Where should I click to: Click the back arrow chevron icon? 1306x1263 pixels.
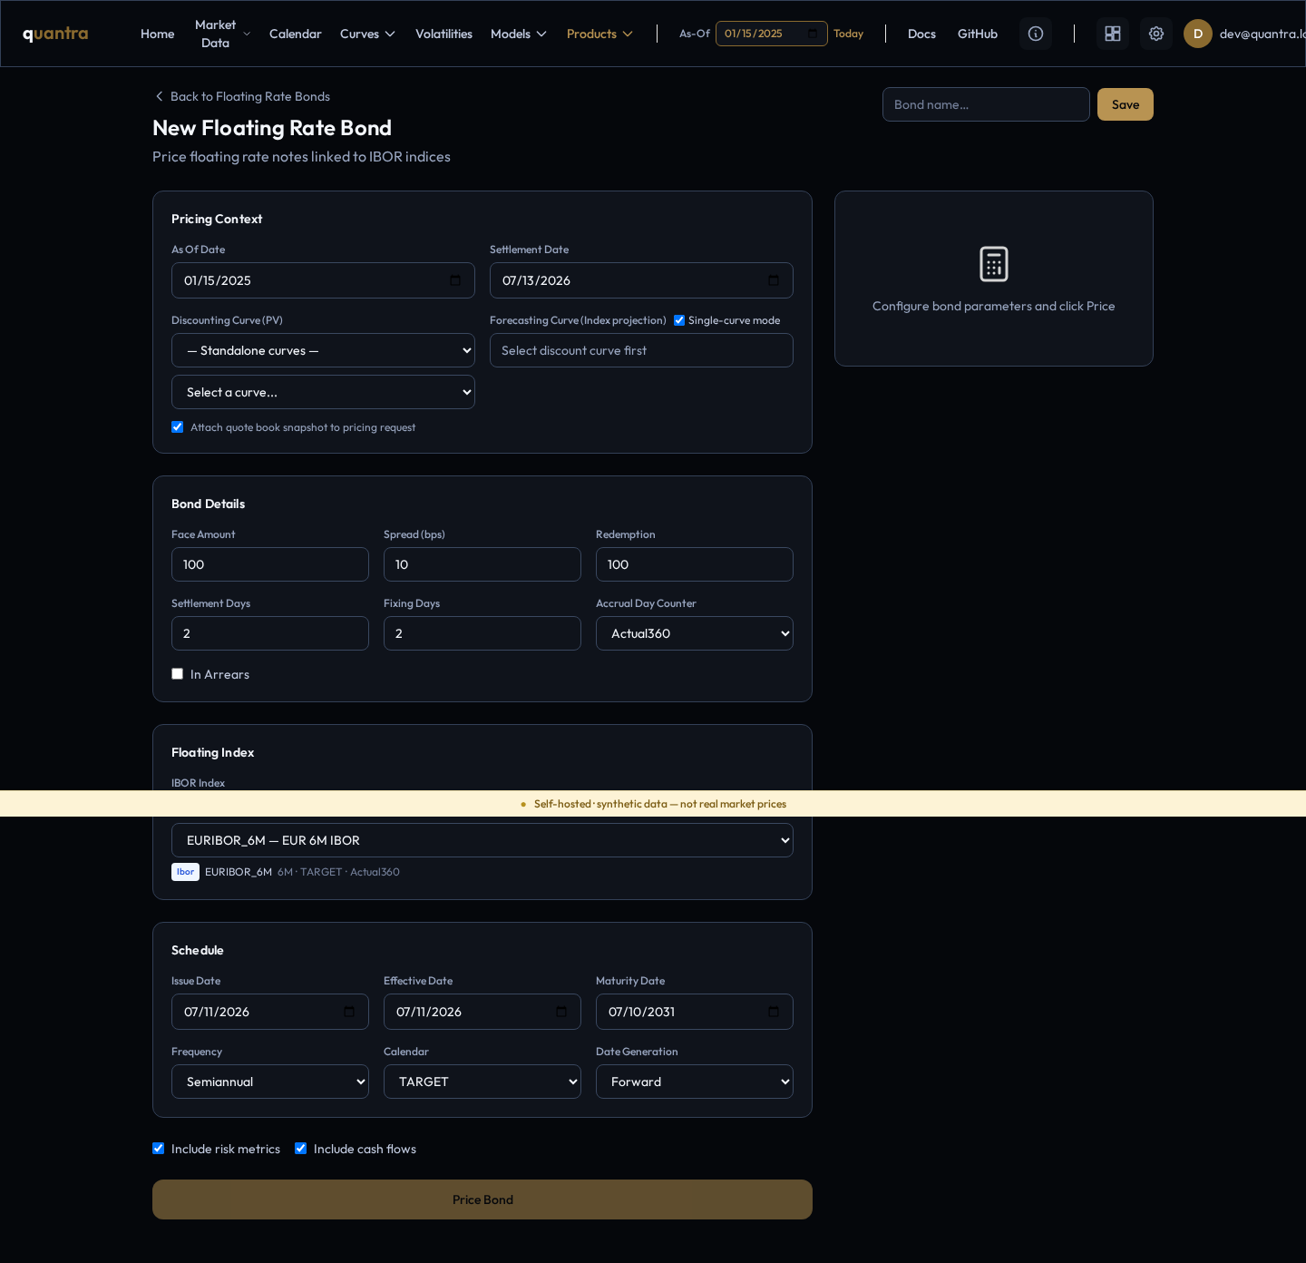click(x=160, y=96)
